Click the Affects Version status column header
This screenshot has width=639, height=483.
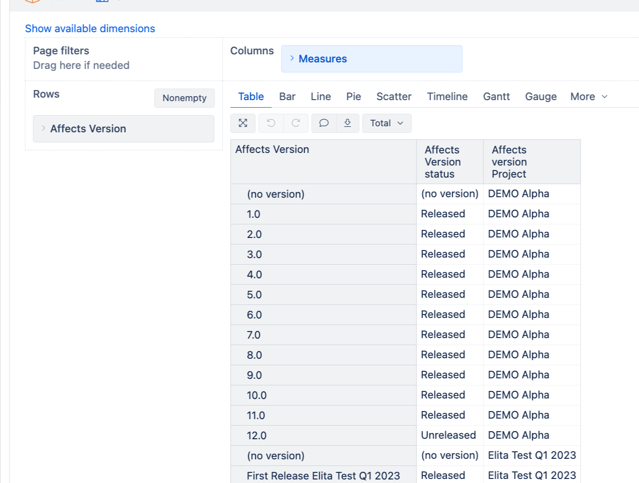pyautogui.click(x=443, y=162)
